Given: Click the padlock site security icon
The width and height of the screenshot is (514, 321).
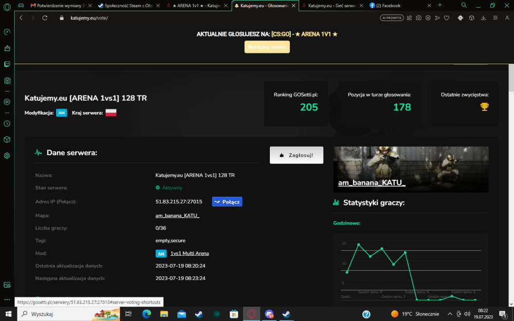Looking at the screenshot, I should coord(62,17).
